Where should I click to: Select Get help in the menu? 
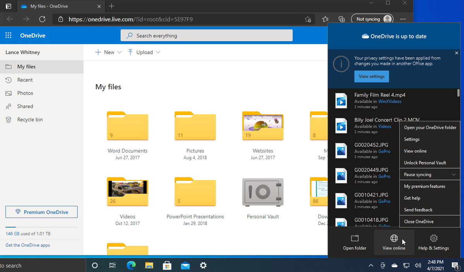[430, 198]
